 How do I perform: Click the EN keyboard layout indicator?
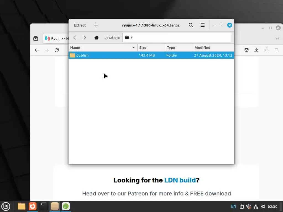pos(233,206)
